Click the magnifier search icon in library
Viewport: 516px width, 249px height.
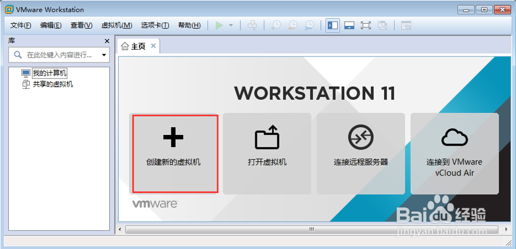click(18, 55)
